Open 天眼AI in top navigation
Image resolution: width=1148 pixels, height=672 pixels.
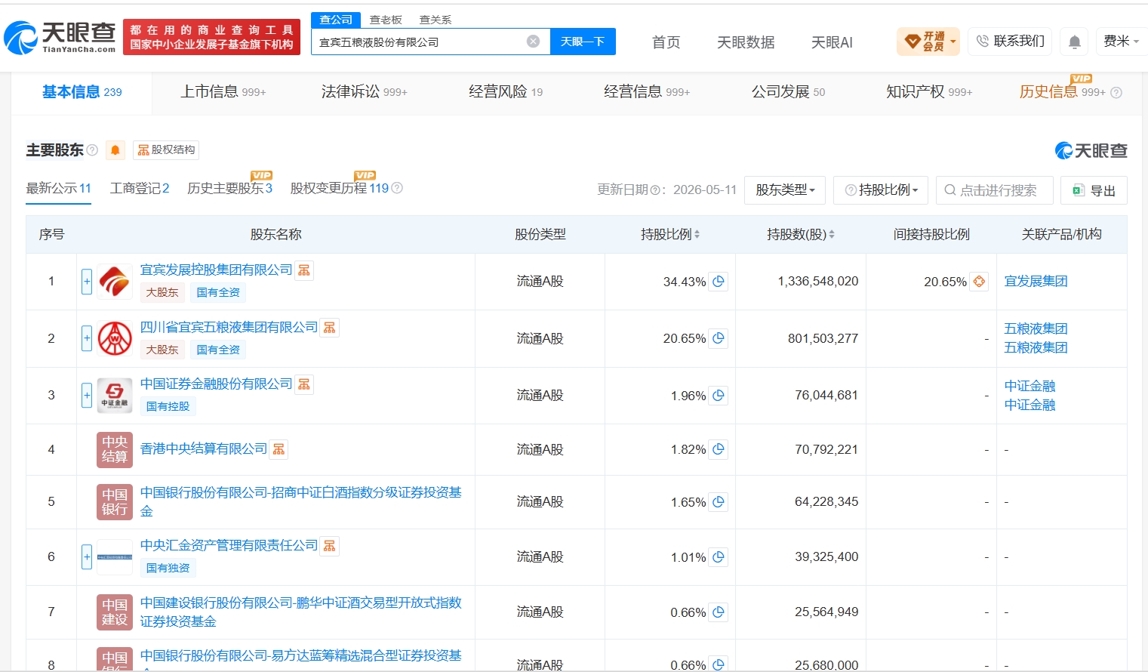pyautogui.click(x=832, y=42)
